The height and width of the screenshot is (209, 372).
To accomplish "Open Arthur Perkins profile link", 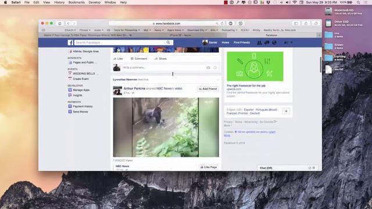I will click(134, 88).
